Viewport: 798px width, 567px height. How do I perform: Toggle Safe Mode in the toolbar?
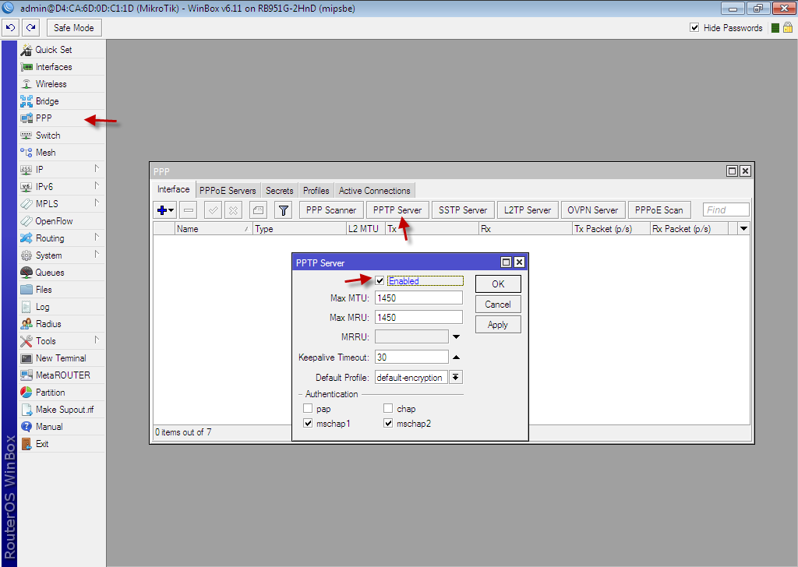click(74, 28)
